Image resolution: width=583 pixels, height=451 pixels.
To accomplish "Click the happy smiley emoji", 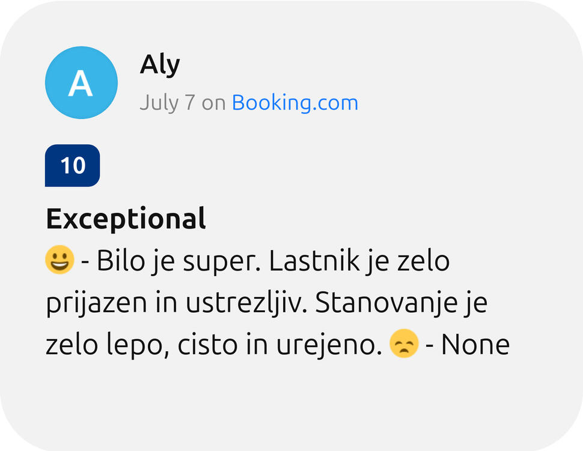I will pos(60,260).
